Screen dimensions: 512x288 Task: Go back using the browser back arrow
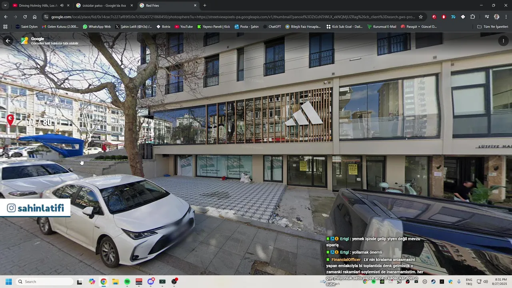tap(6, 17)
